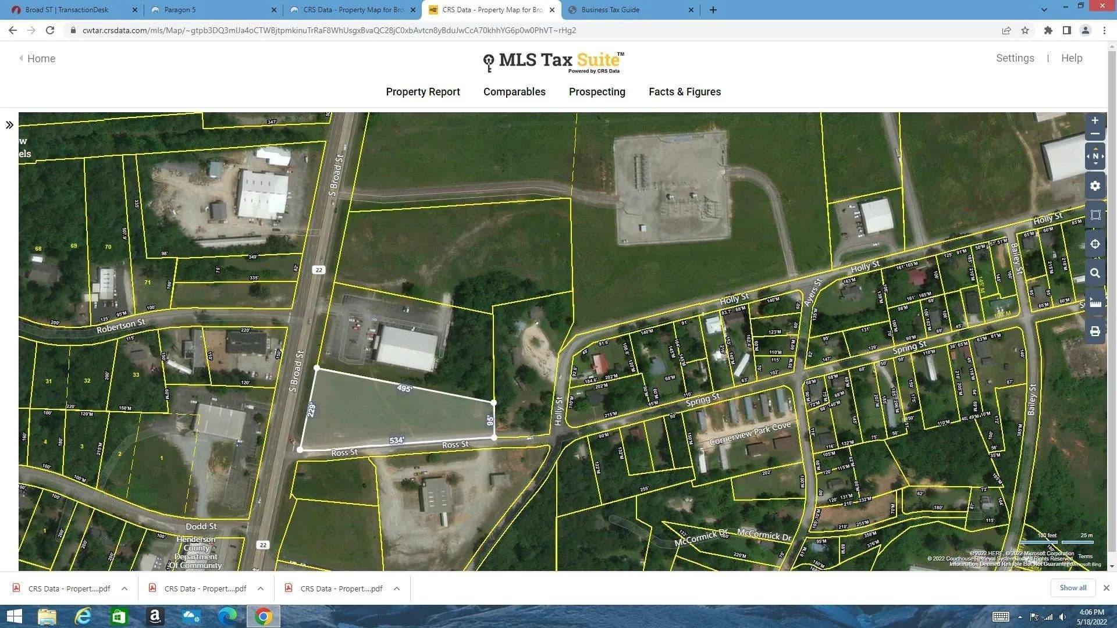Open Microsoft Edge from taskbar
The width and height of the screenshot is (1117, 628).
[x=227, y=616]
